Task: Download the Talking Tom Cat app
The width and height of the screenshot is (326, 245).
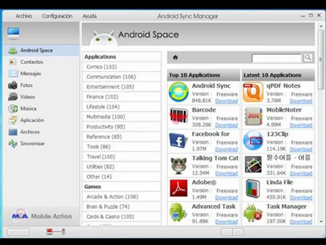Action: coord(227,174)
